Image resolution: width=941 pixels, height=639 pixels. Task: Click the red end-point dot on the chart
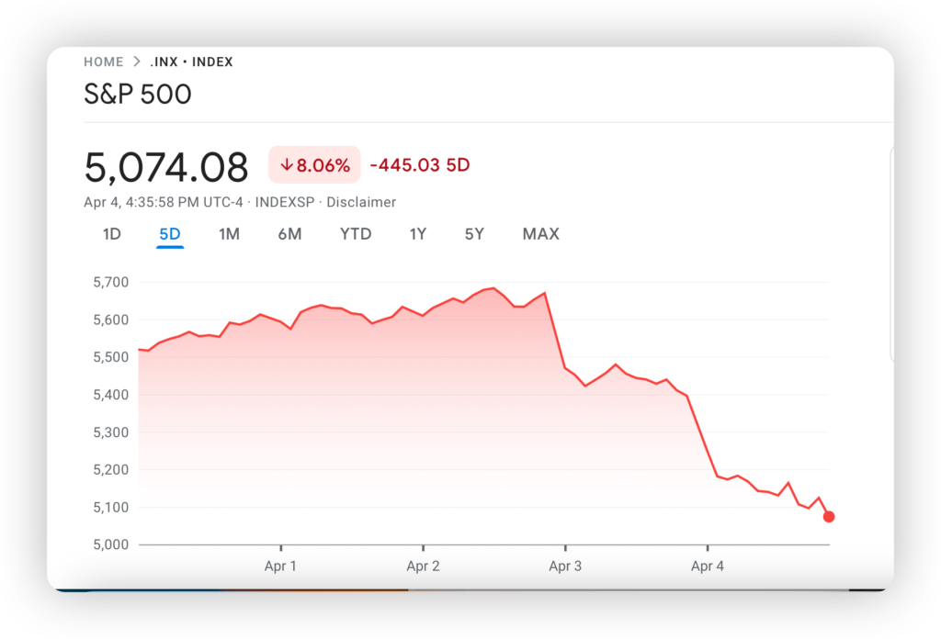(829, 517)
